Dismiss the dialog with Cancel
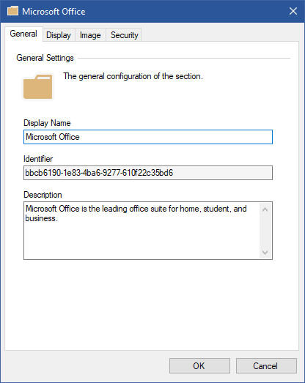The image size is (305, 383). click(x=266, y=366)
